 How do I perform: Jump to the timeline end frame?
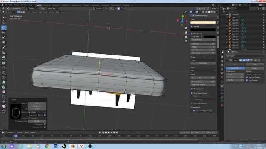117,132
